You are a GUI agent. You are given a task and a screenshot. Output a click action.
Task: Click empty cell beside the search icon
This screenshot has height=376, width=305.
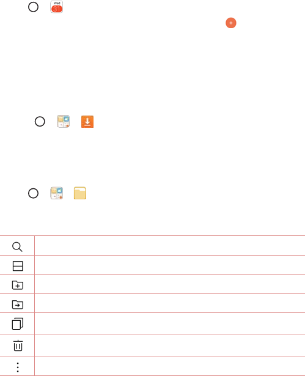tap(170, 246)
